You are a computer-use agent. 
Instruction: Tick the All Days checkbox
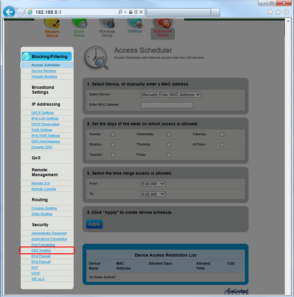[222, 145]
